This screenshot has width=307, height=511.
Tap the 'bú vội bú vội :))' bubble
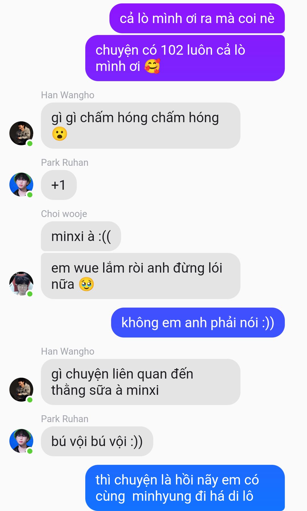[97, 441]
